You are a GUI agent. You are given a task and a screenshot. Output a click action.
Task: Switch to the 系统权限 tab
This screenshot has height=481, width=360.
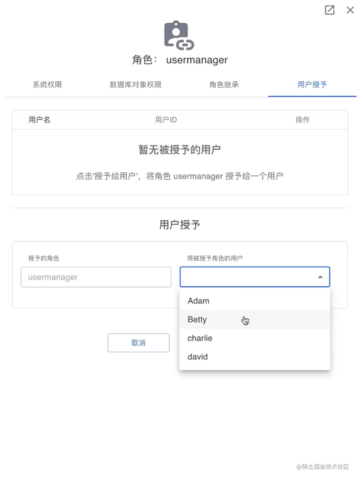(48, 85)
